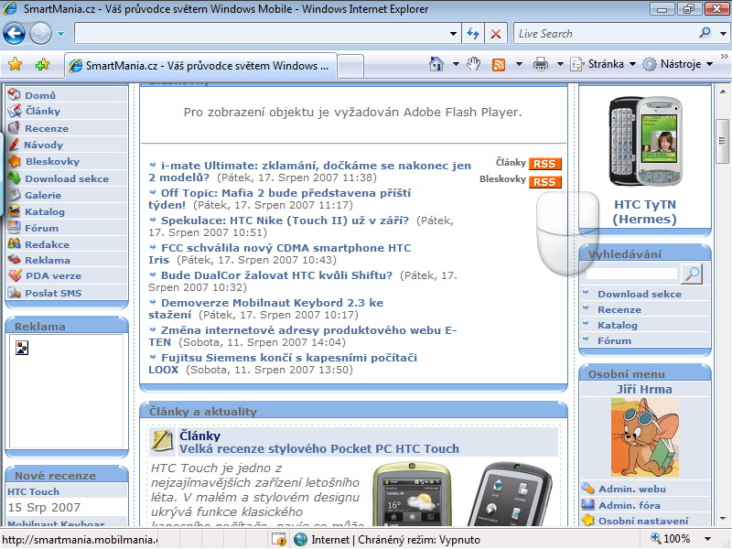Image resolution: width=732 pixels, height=549 pixels.
Task: Click the notepad icon beside Články heading
Action: tap(162, 441)
